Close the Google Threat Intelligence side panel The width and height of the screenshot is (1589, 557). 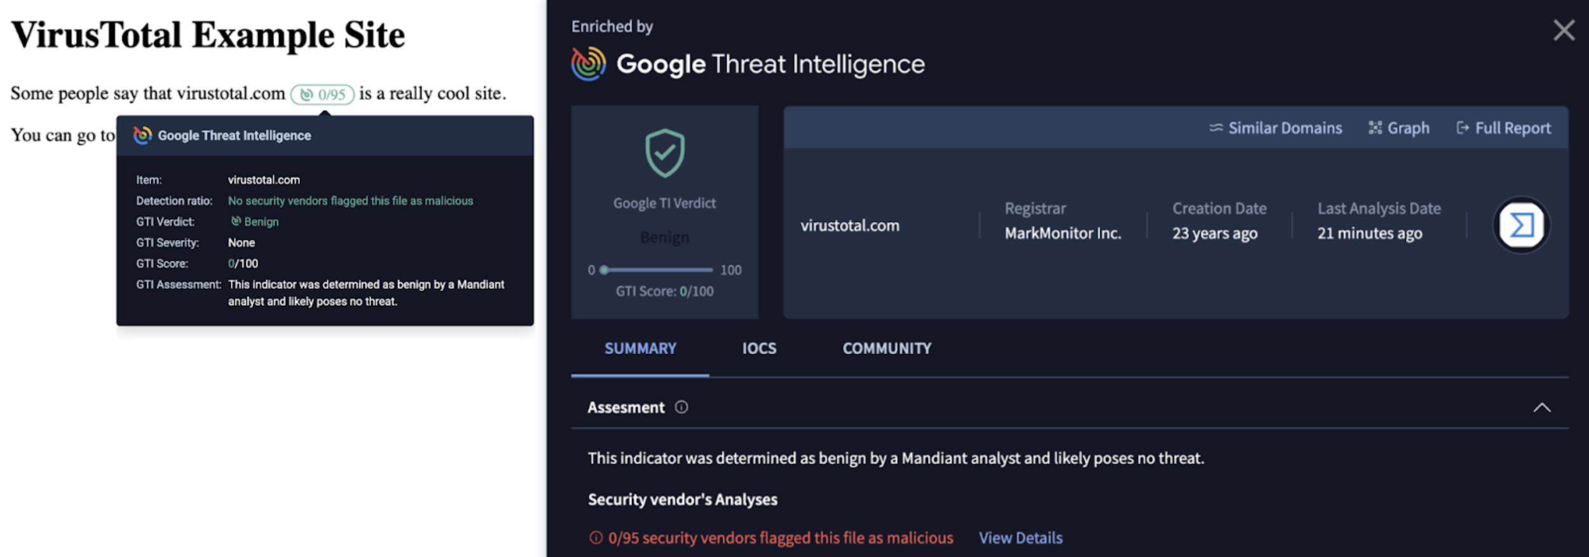(1564, 30)
